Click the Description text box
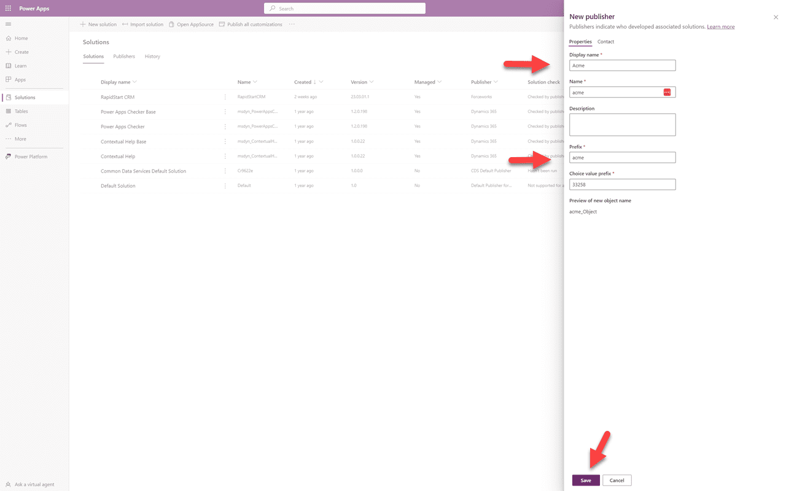 point(622,125)
